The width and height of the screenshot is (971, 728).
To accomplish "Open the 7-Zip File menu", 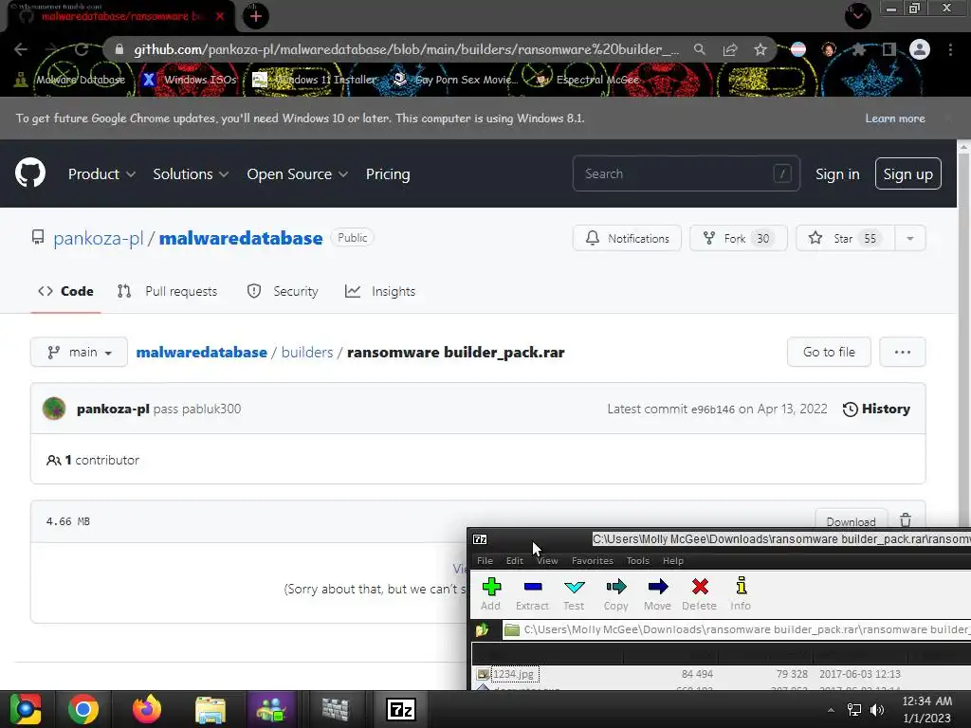I will tap(485, 561).
